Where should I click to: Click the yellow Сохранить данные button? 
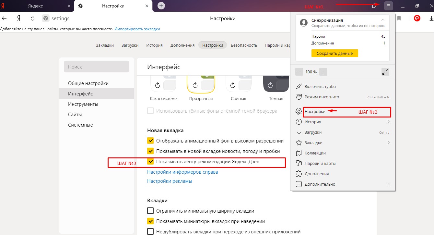(x=334, y=54)
